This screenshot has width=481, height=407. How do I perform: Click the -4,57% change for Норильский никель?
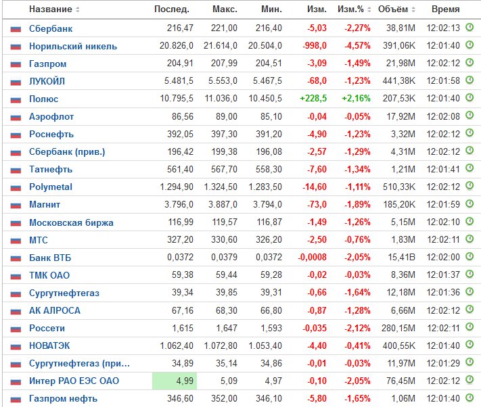(x=357, y=46)
